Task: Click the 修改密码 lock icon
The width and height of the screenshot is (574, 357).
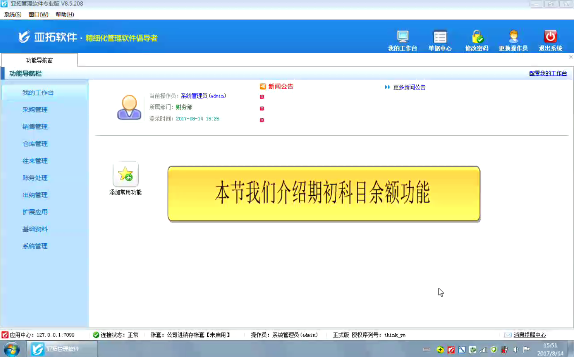Action: coord(477,37)
